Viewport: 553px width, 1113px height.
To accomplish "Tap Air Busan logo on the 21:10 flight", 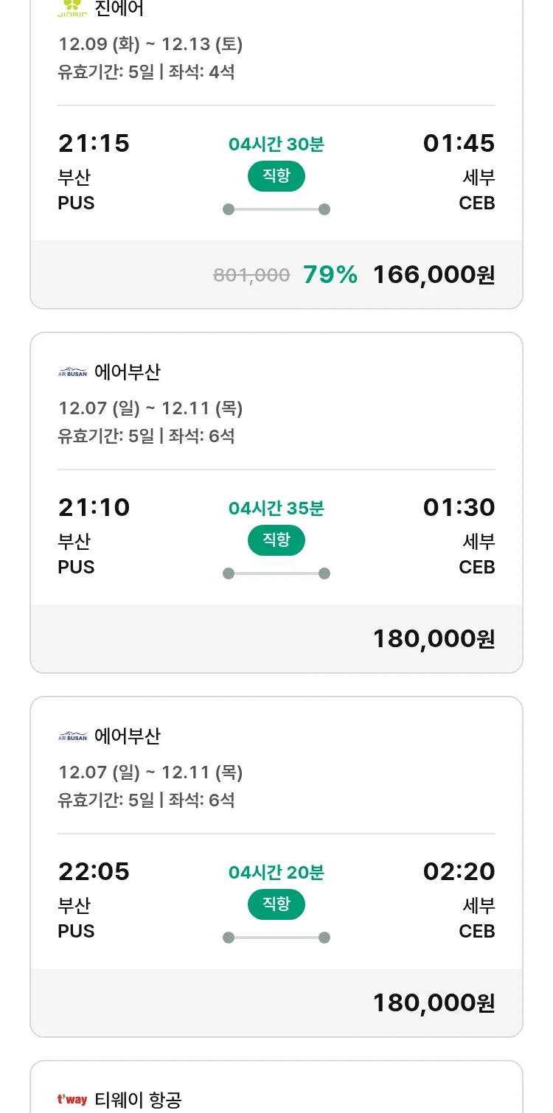I will (72, 373).
